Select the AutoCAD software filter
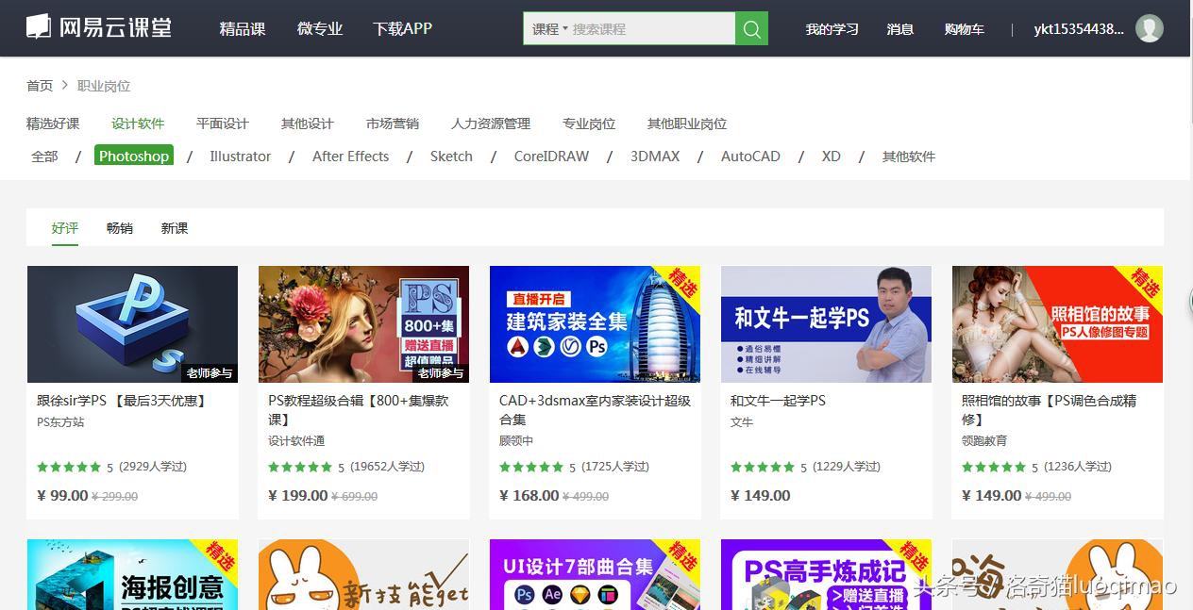 [x=750, y=156]
